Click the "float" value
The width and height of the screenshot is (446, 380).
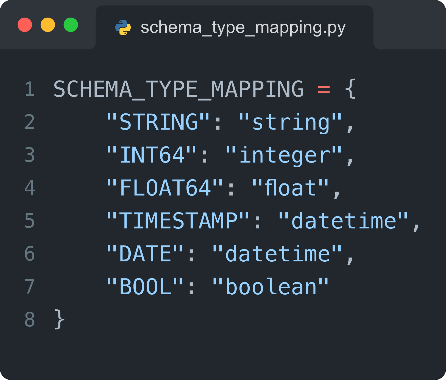tap(291, 188)
